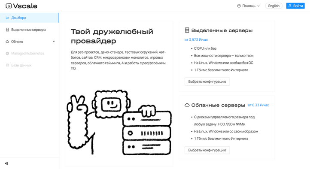Viewport: 310px width, 169px height.
Task: Click 1 Гбит/с line in dedicated servers card
Action: pyautogui.click(x=221, y=70)
